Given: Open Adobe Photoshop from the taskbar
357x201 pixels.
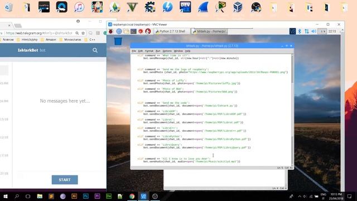Looking at the screenshot, I should coord(86,196).
